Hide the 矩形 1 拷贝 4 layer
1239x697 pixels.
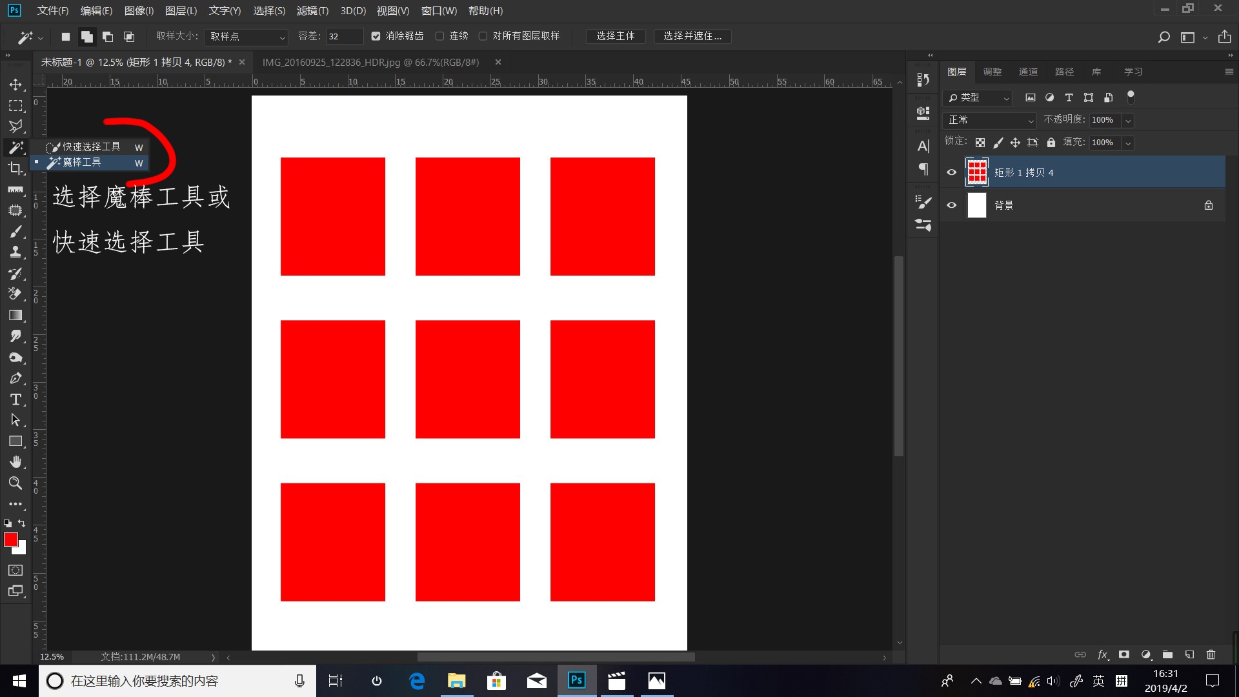tap(951, 172)
